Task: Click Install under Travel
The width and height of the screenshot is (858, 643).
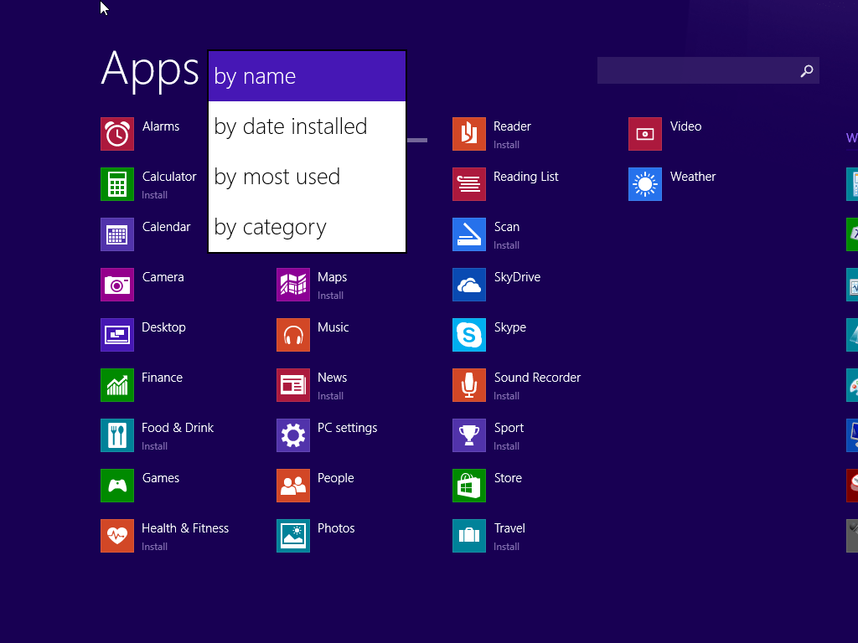Action: tap(507, 547)
